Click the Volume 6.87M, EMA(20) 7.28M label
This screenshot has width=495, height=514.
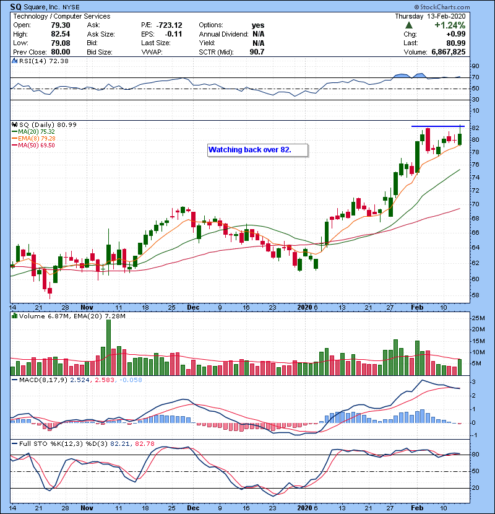click(x=72, y=316)
